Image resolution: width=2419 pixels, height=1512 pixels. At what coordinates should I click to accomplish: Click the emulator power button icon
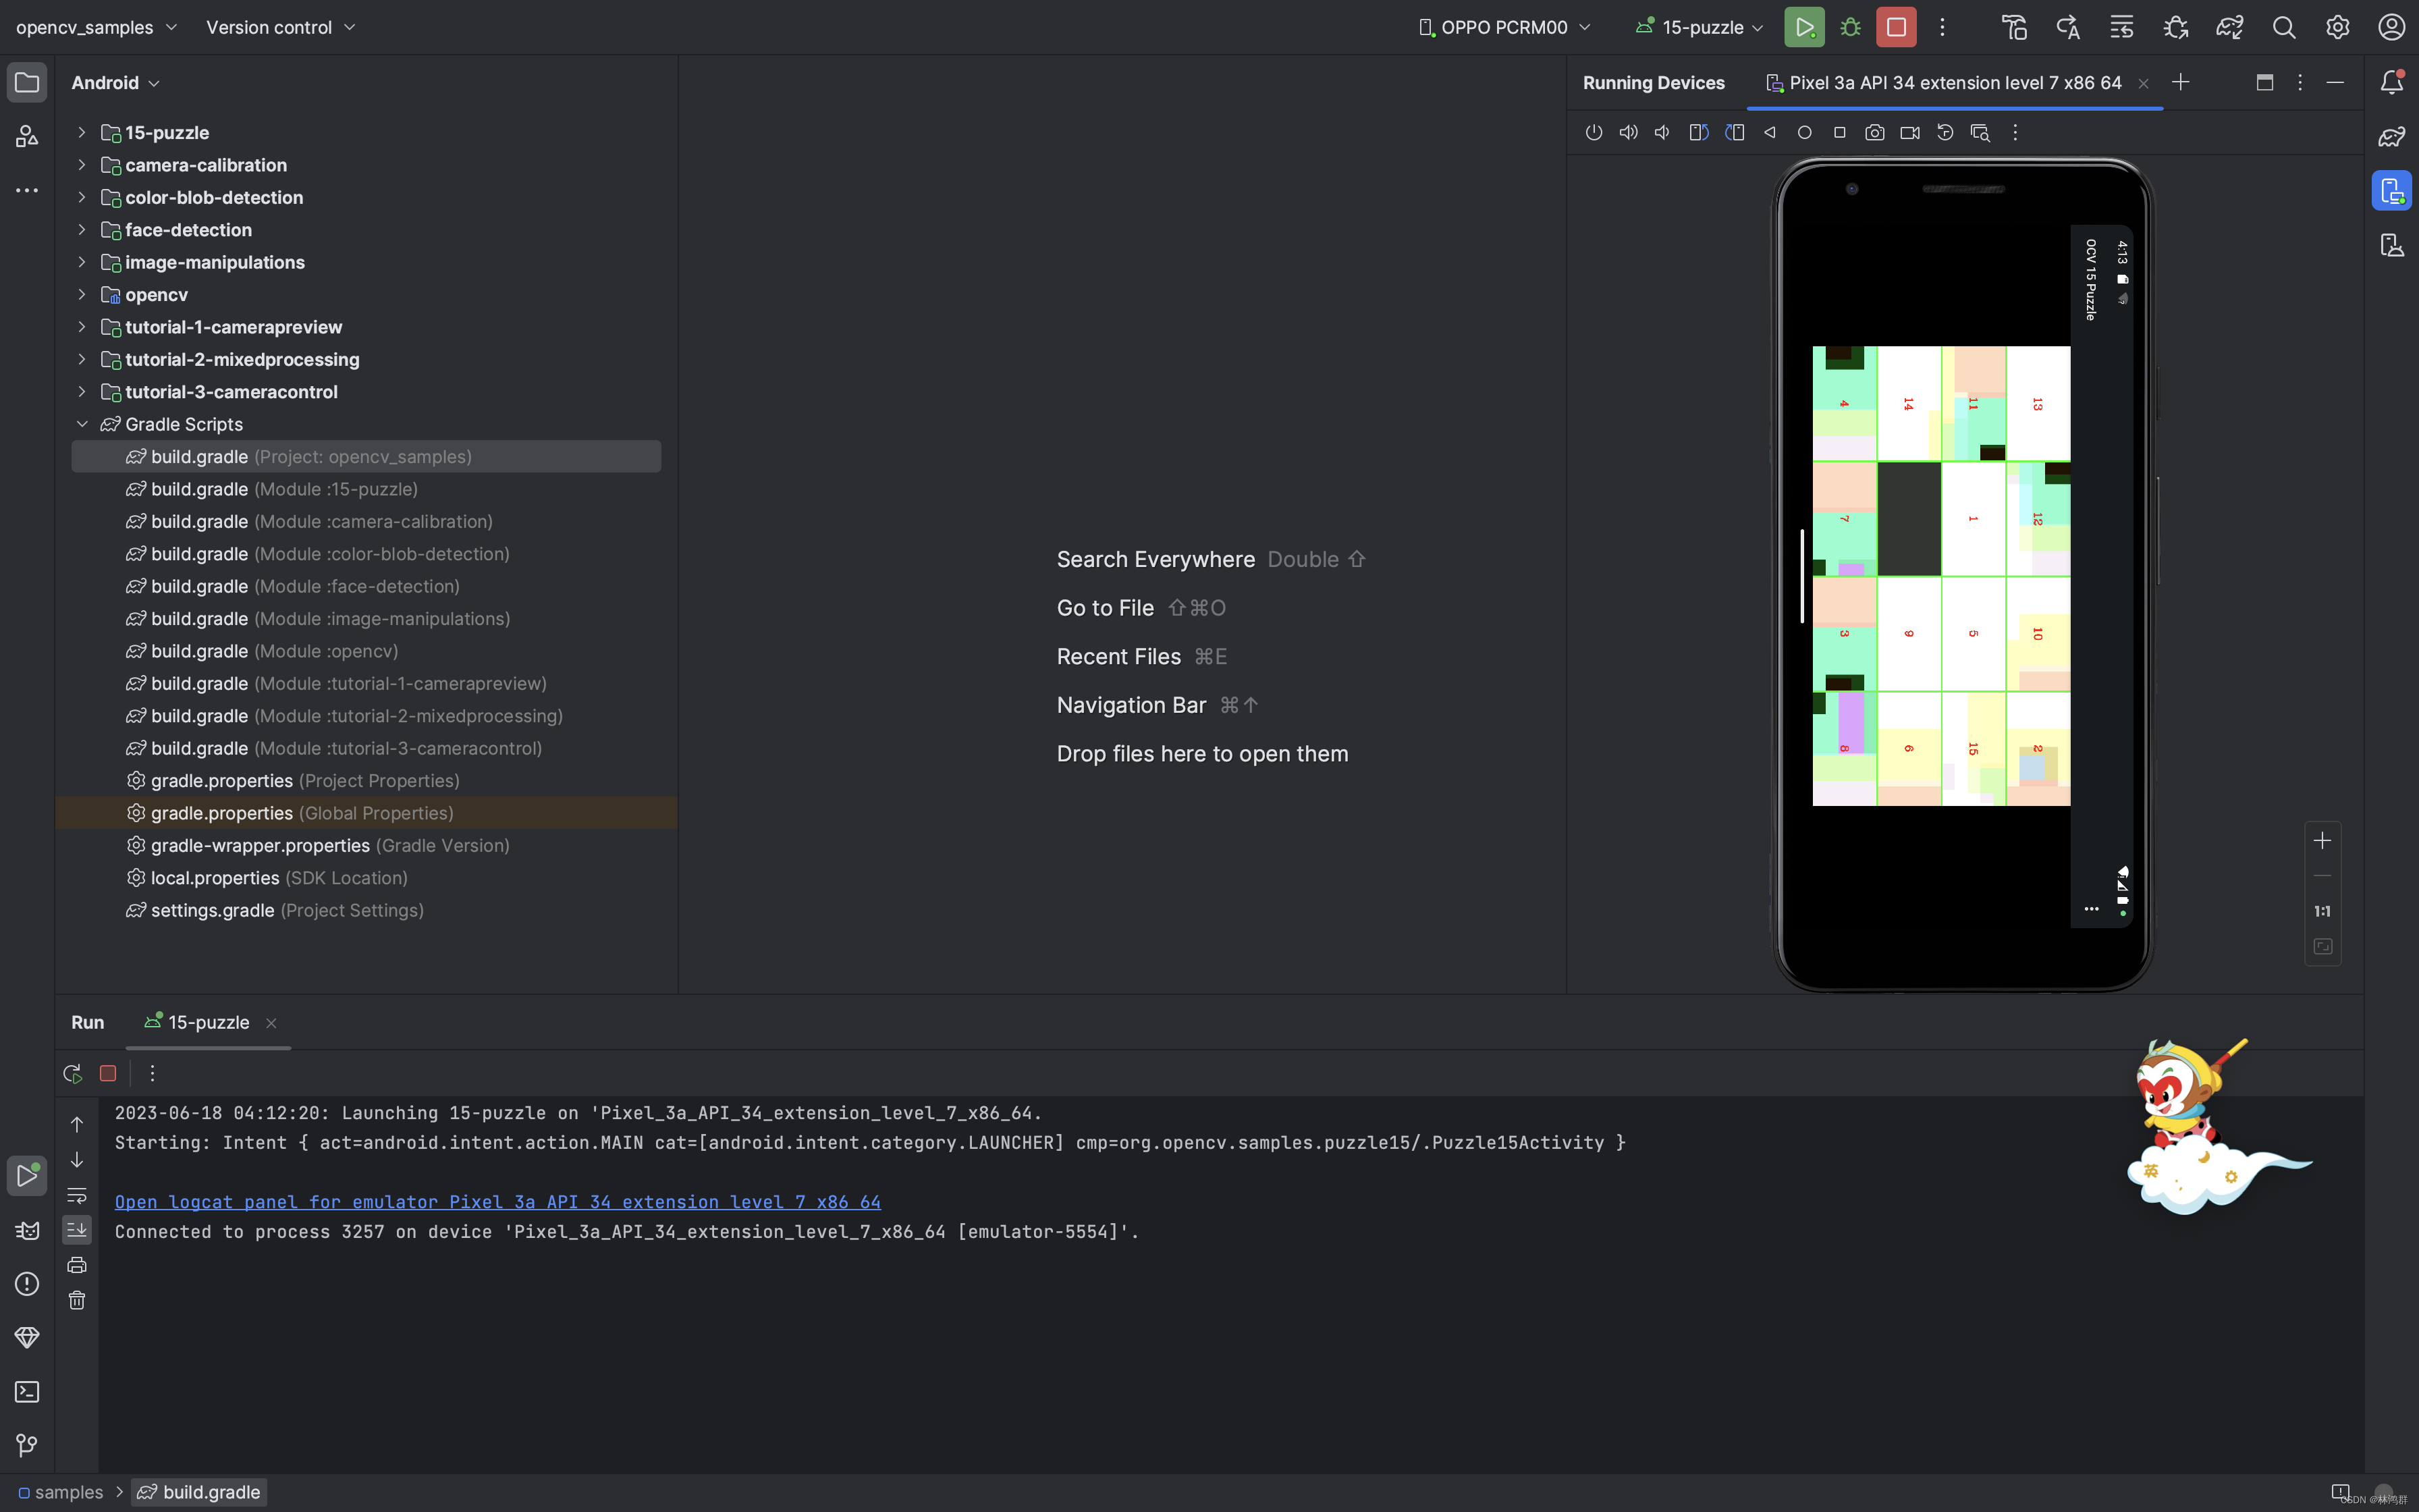(1594, 132)
